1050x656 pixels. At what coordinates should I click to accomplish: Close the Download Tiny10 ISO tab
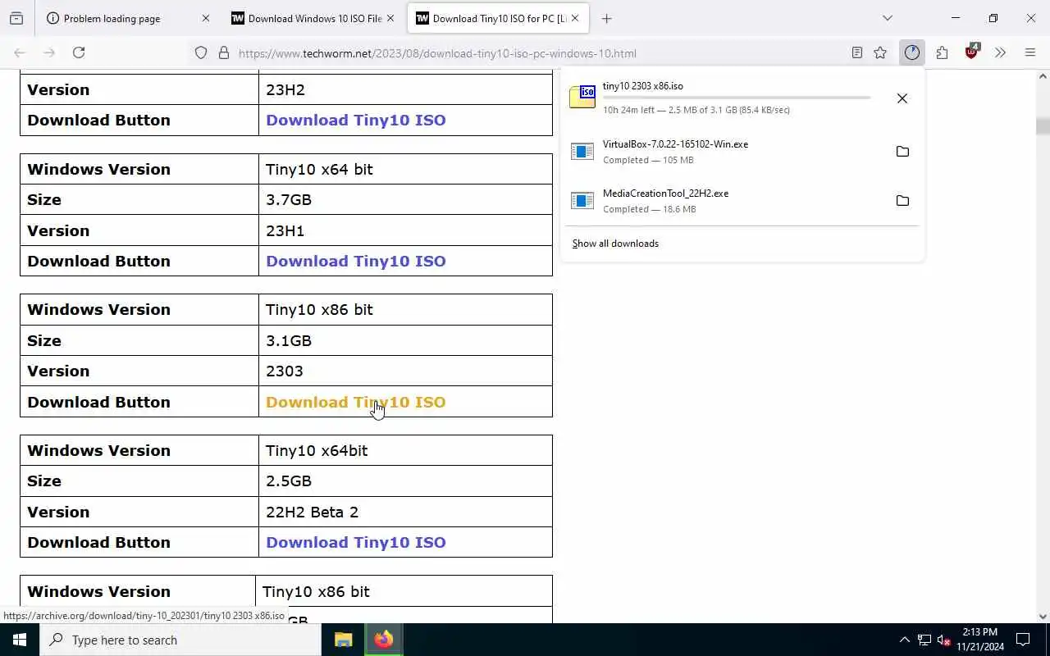coord(575,18)
